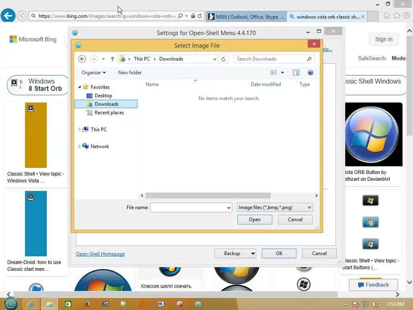This screenshot has width=413, height=310.
Task: Close the Select Image File dialog
Action: click(314, 44)
